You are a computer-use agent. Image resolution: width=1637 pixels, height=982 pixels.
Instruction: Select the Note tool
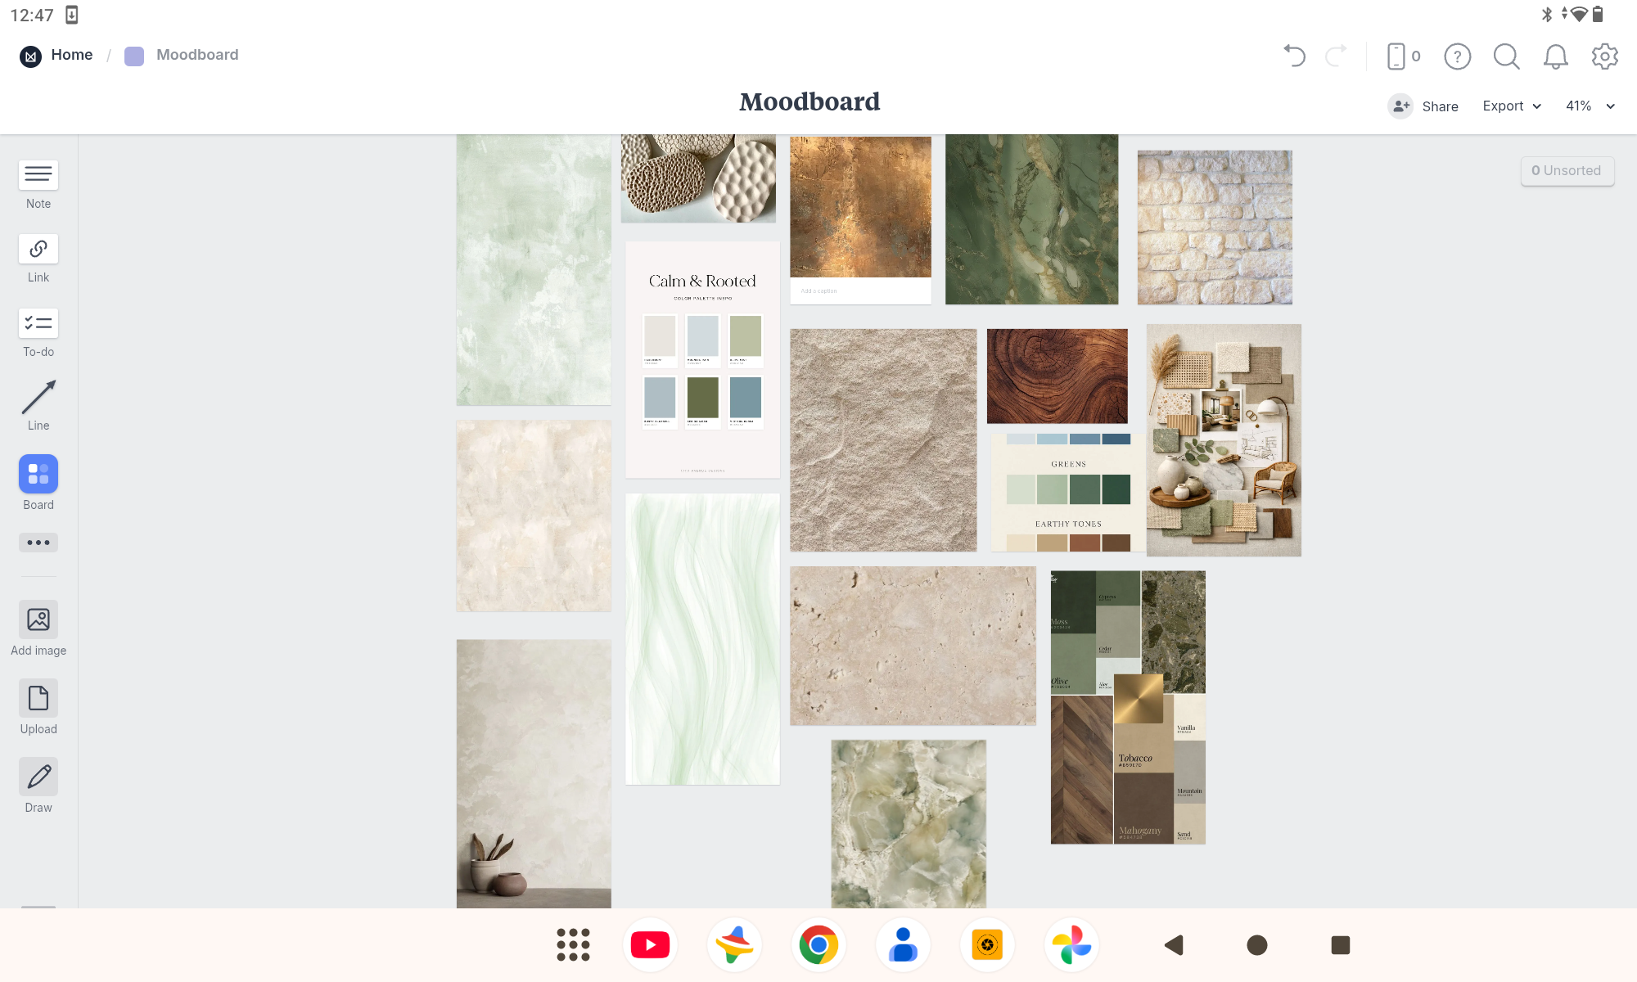[x=38, y=175]
